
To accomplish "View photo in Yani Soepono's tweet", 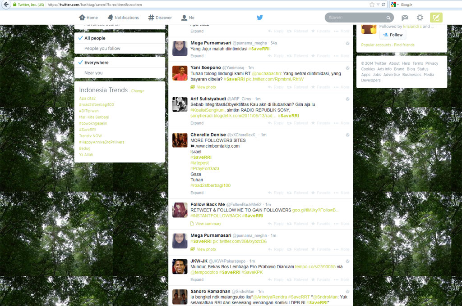I will point(203,87).
